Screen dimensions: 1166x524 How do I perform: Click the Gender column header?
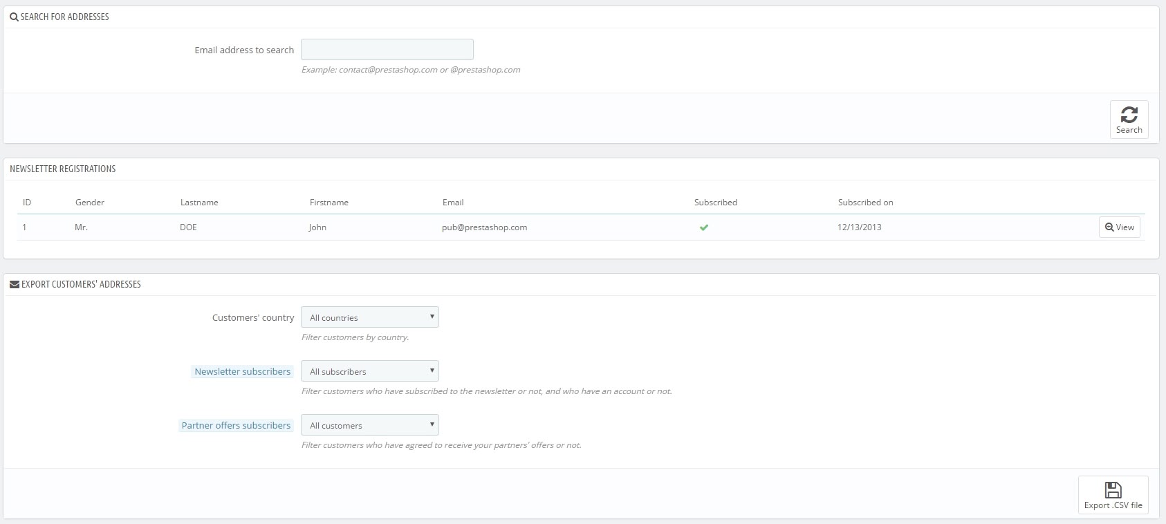point(90,203)
